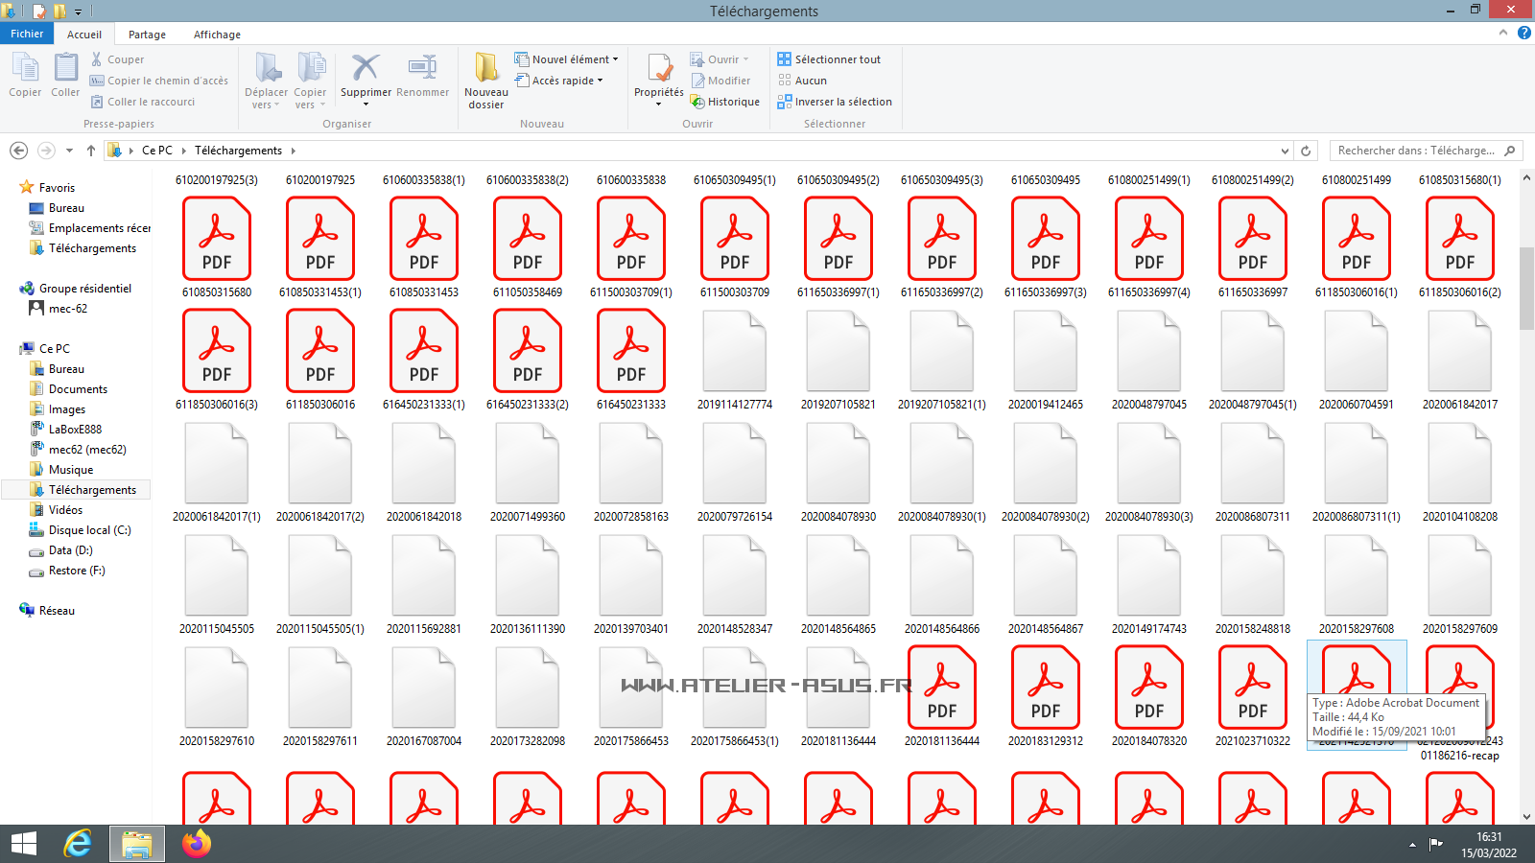Open the Propriétés icon in ribbon
The image size is (1535, 863).
click(x=659, y=69)
